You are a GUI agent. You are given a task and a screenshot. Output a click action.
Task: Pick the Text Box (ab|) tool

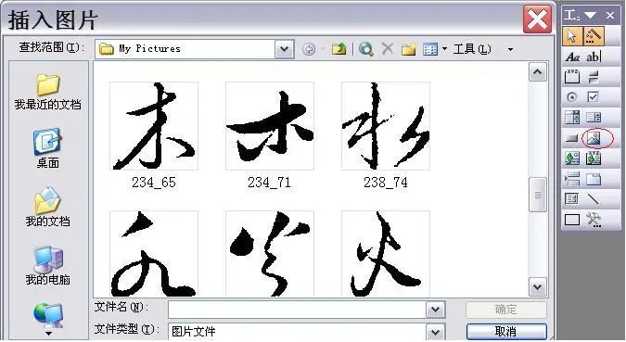point(594,57)
